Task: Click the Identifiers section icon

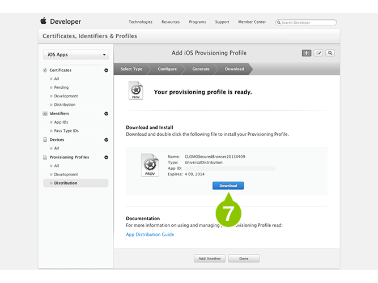Action: (x=45, y=113)
